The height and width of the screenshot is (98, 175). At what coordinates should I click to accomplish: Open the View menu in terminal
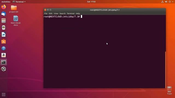(x=56, y=13)
